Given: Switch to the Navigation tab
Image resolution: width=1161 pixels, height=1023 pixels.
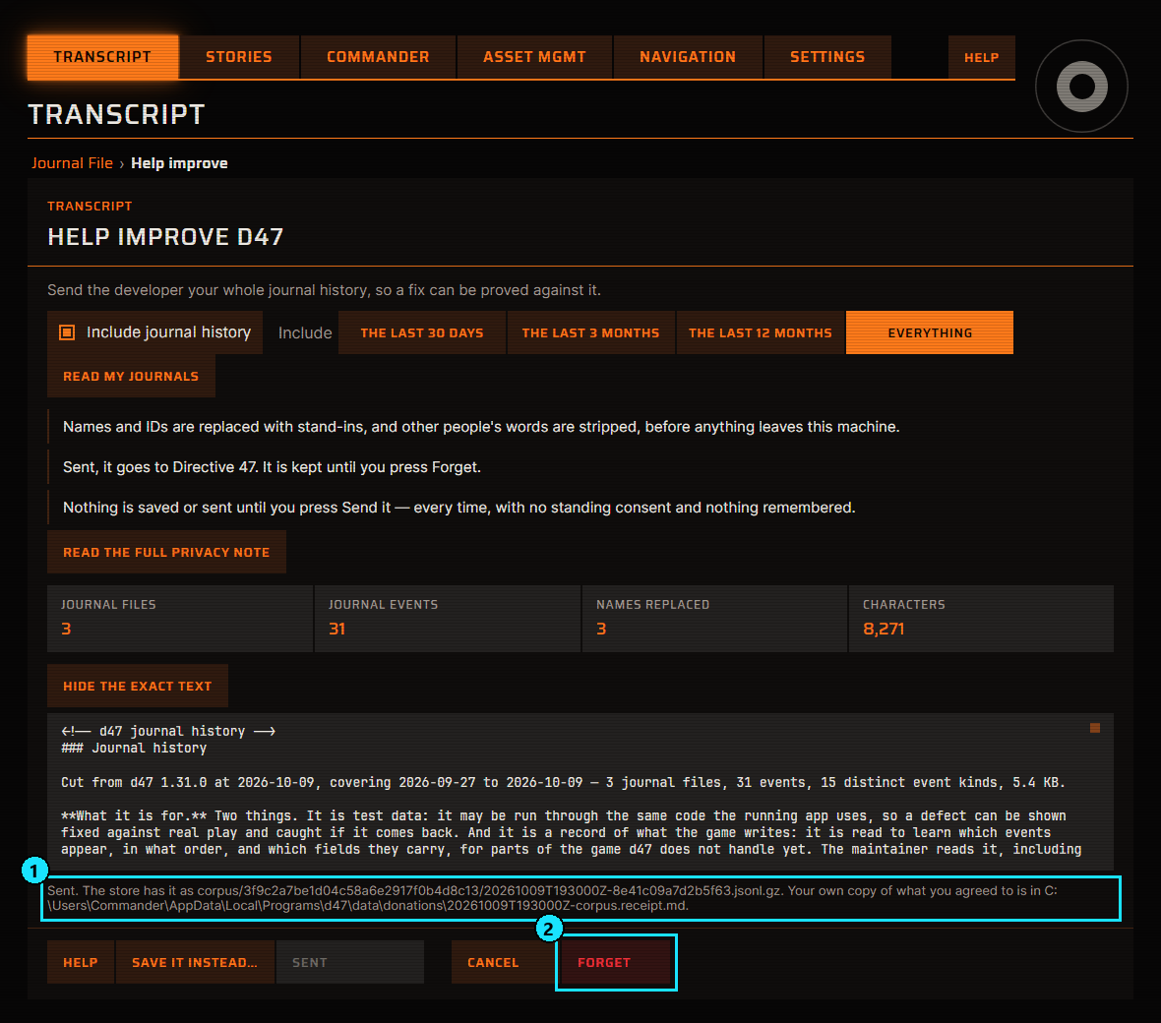Looking at the screenshot, I should tap(688, 57).
